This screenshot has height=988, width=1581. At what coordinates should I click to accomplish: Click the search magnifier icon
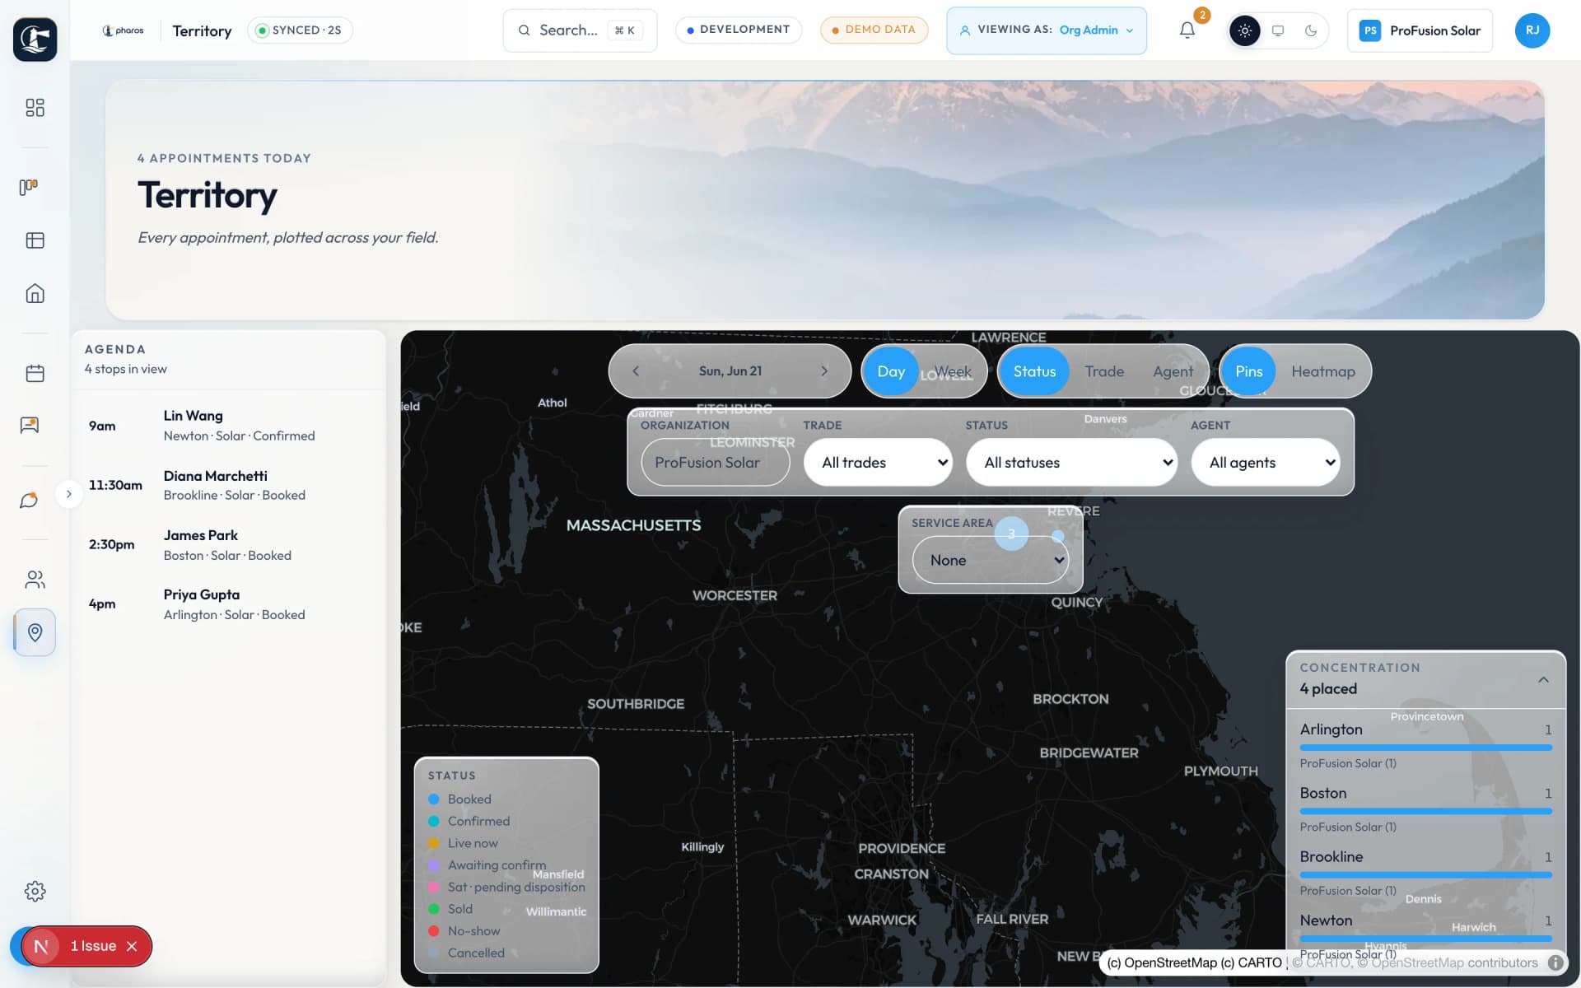[x=524, y=30]
